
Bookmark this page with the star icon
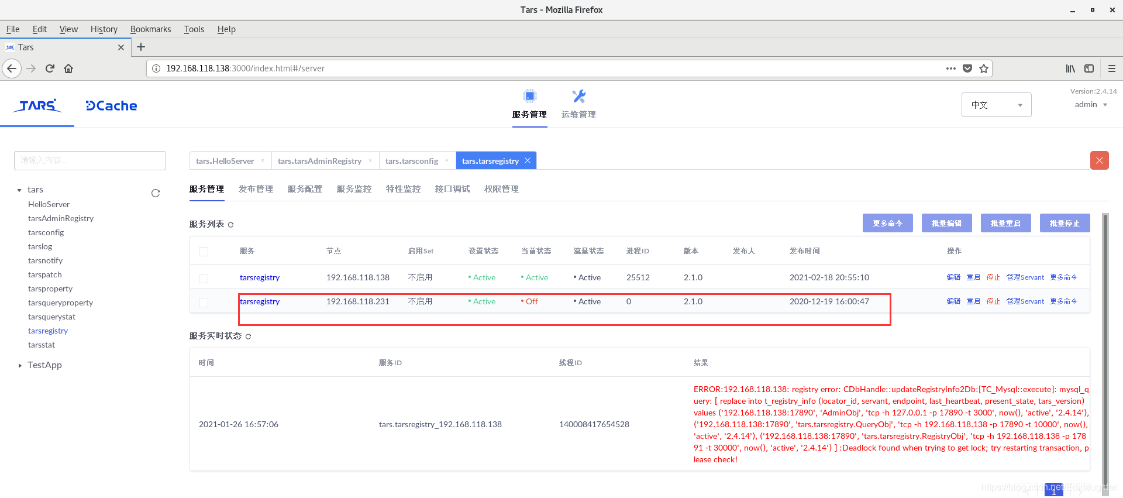pyautogui.click(x=984, y=68)
